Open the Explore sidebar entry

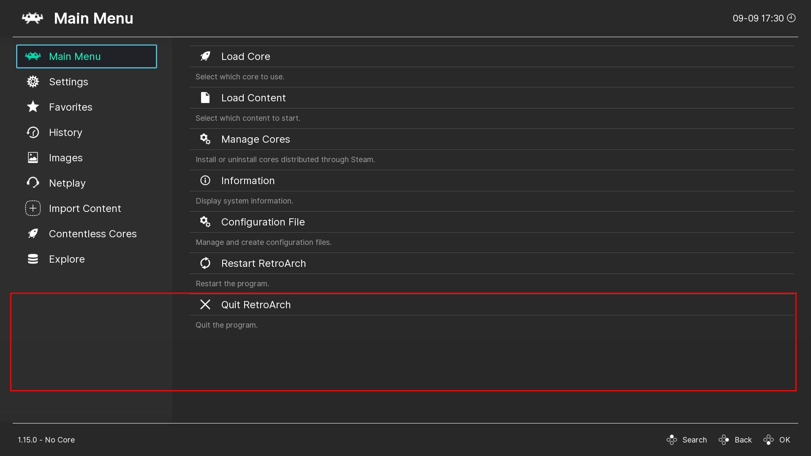(67, 259)
